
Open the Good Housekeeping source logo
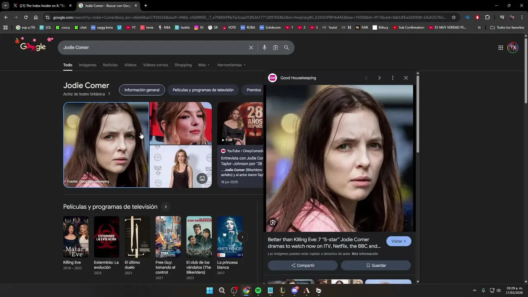(272, 78)
